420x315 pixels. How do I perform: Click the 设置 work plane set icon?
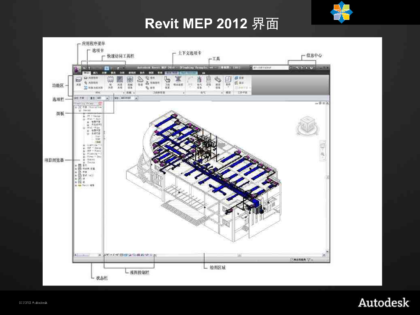click(x=239, y=78)
